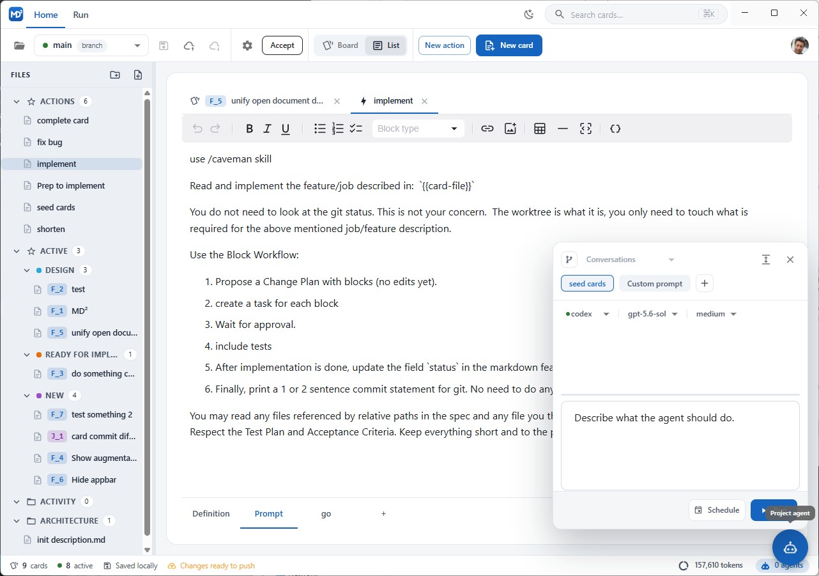This screenshot has height=576, width=819.
Task: Collapse the ACTIONS section
Action: [x=17, y=101]
